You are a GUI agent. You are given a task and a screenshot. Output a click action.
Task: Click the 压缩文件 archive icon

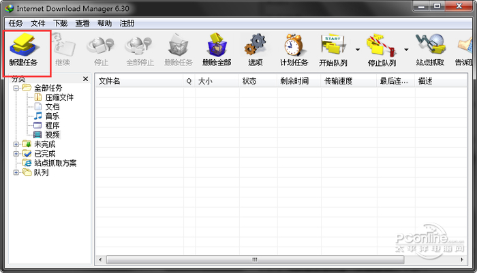pyautogui.click(x=38, y=97)
